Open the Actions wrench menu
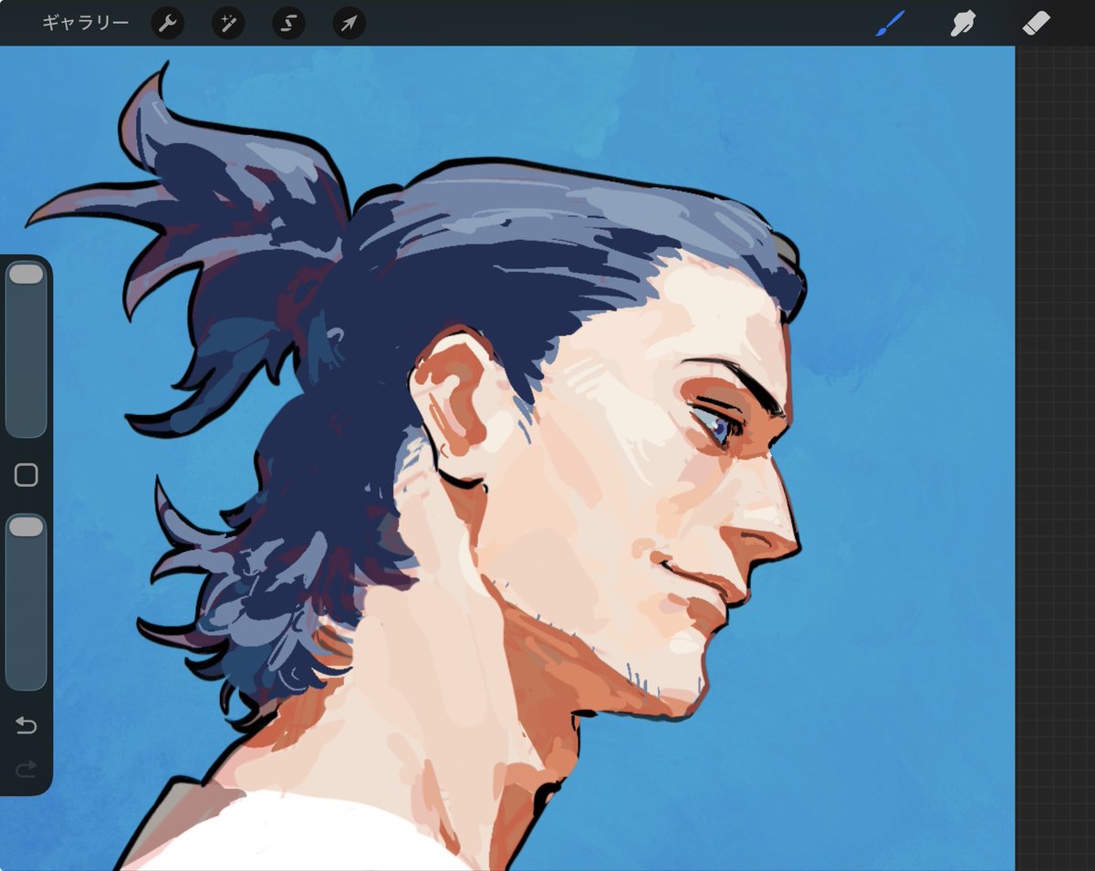The width and height of the screenshot is (1095, 871). coord(167,24)
